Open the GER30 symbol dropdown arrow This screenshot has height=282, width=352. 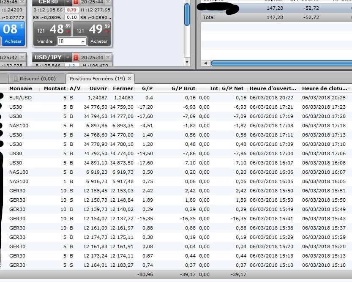[68, 2]
